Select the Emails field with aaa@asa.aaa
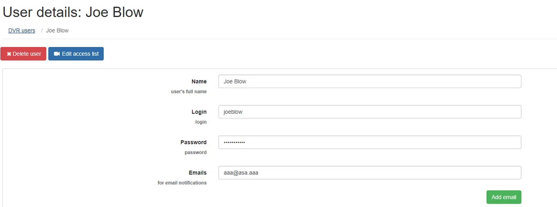This screenshot has height=207, width=557. tap(370, 173)
